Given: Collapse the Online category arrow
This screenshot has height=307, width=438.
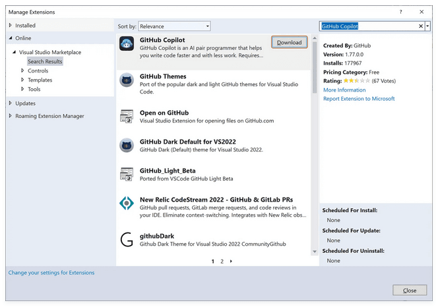Looking at the screenshot, I should pyautogui.click(x=11, y=38).
